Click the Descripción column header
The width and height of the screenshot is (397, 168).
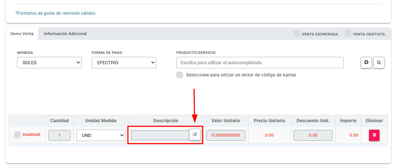(166, 121)
